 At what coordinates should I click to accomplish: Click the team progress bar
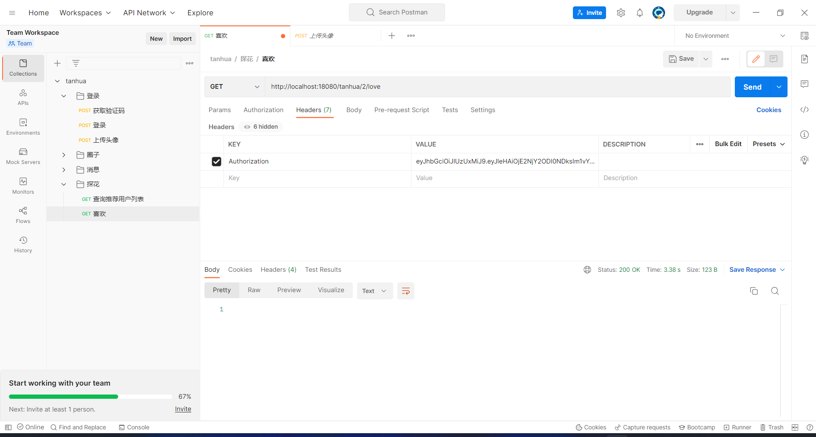point(91,397)
